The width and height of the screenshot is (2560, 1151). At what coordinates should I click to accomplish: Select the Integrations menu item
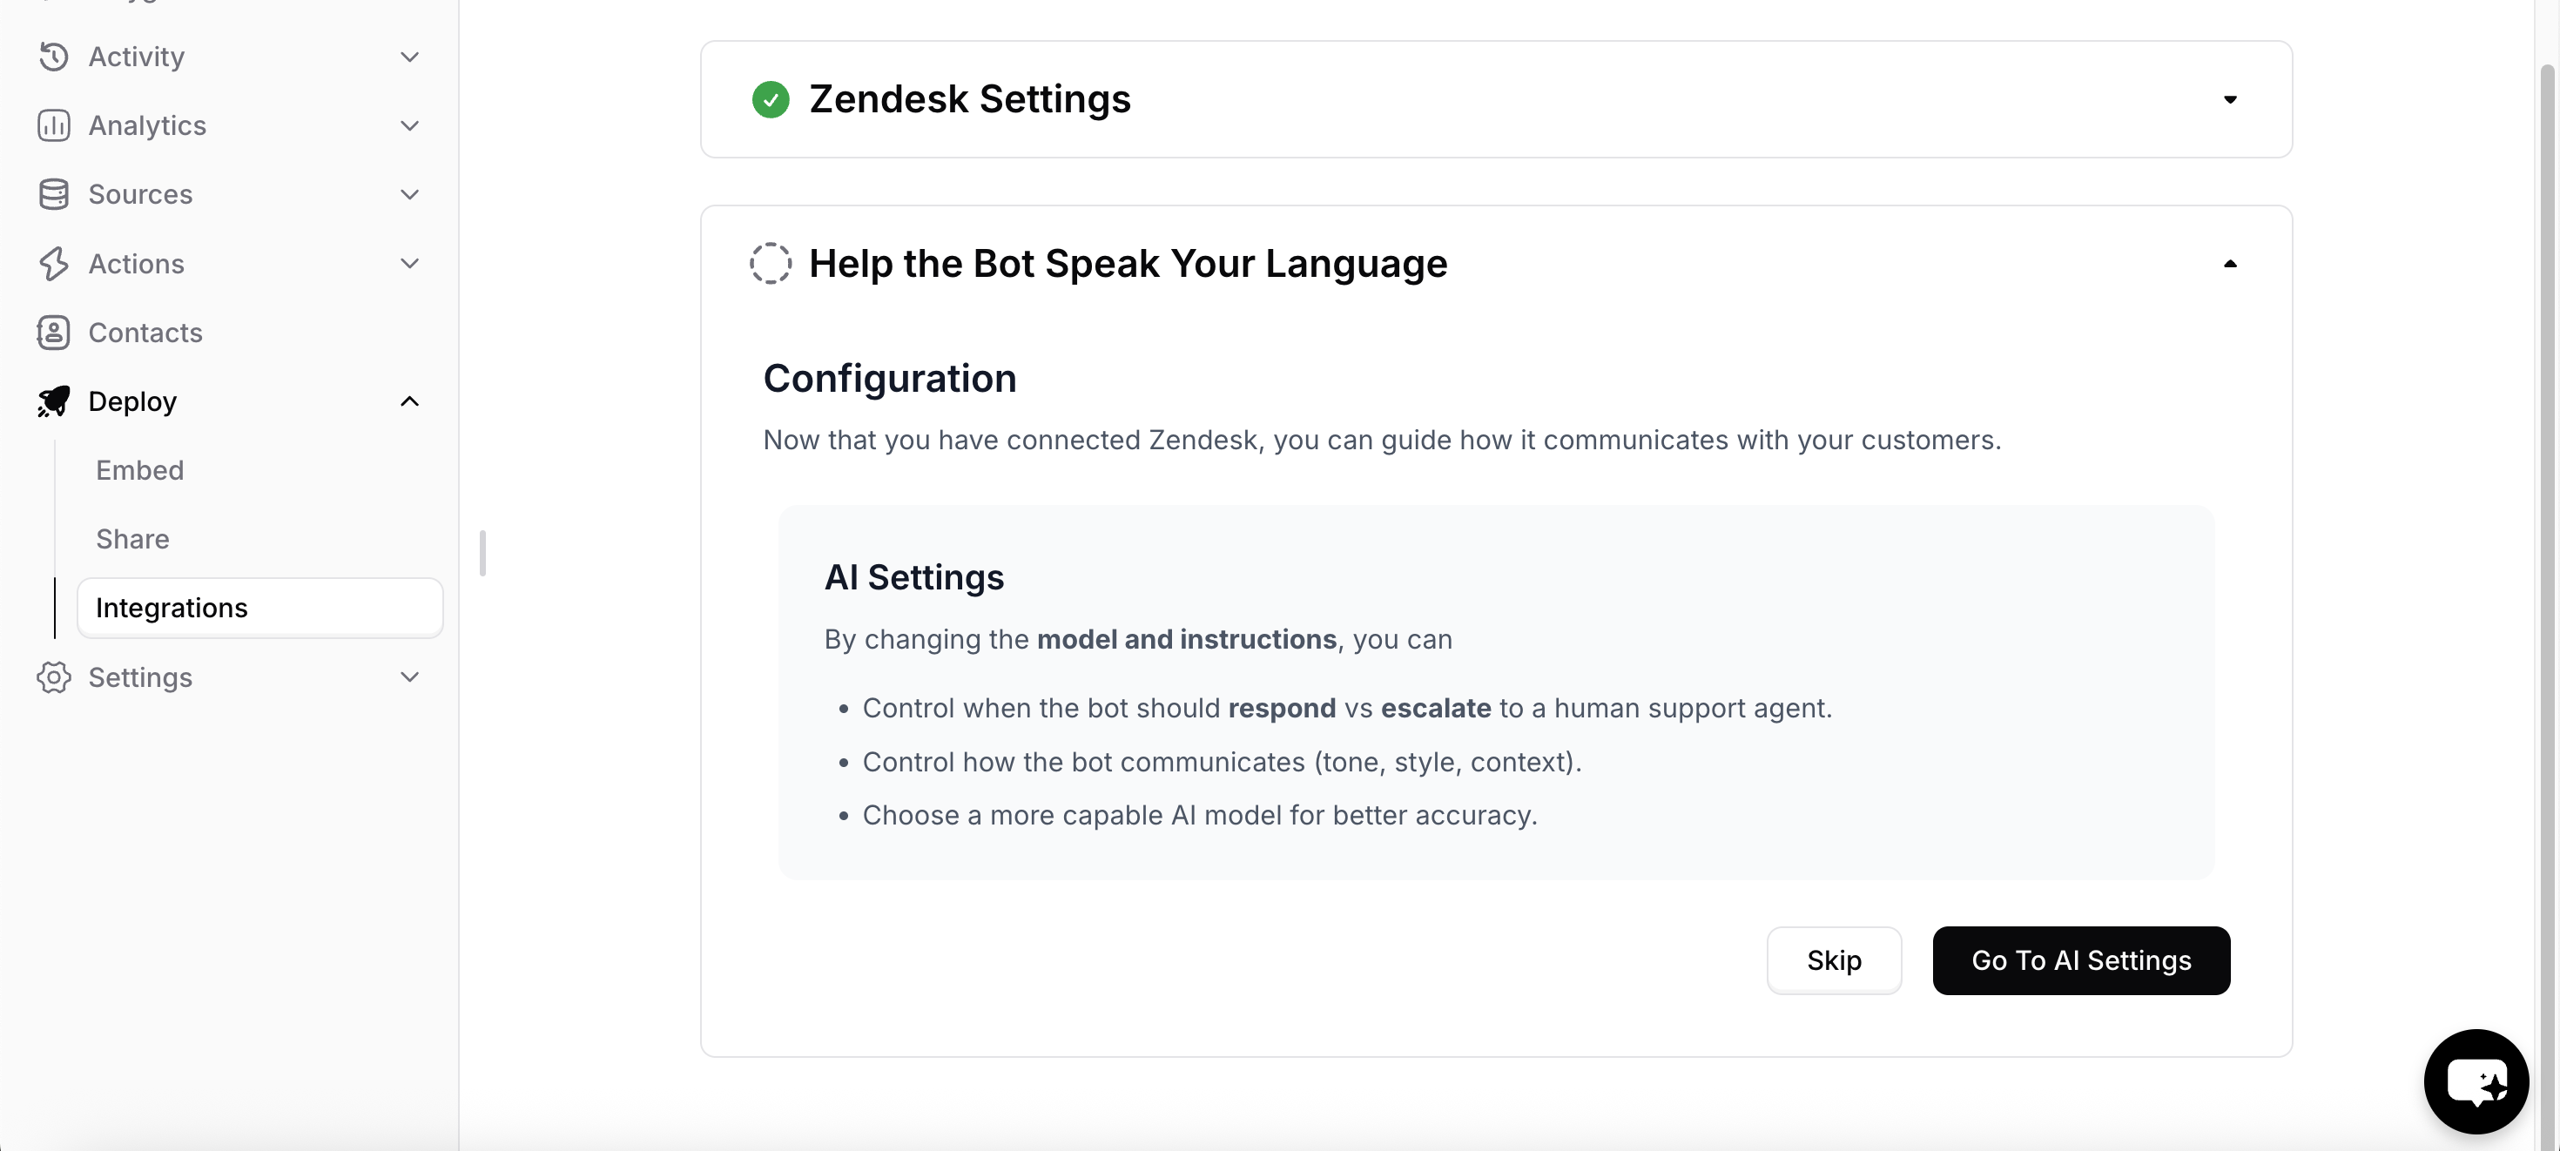click(259, 608)
